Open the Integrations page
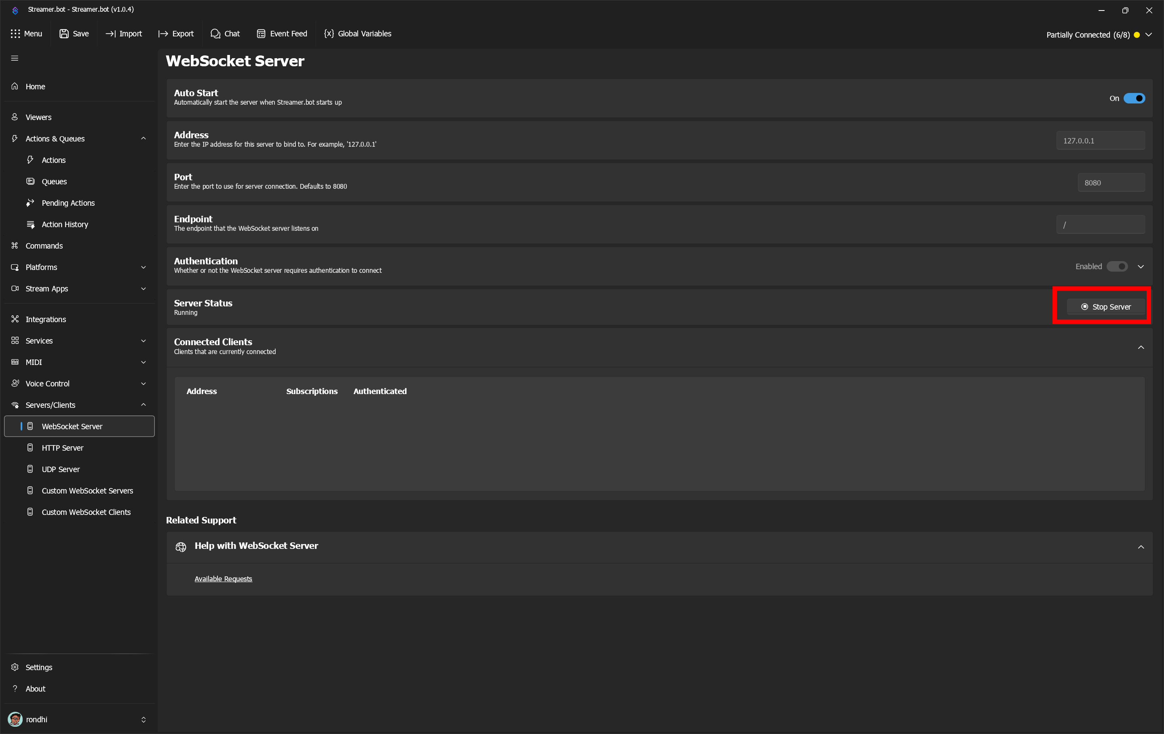The width and height of the screenshot is (1164, 734). pos(79,319)
